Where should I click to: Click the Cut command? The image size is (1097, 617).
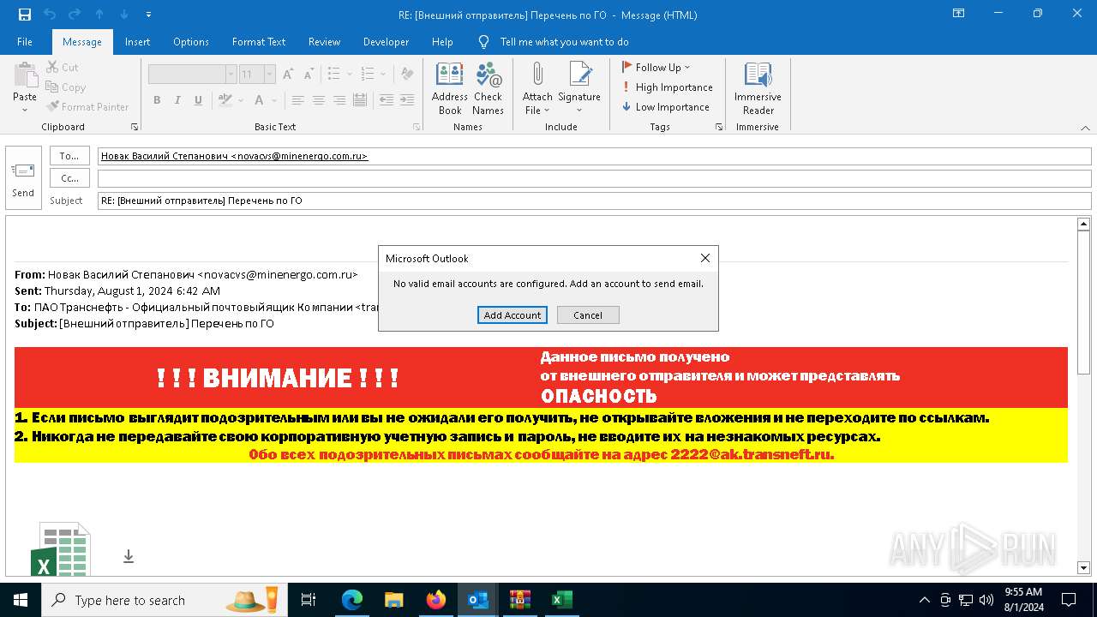pyautogui.click(x=62, y=67)
